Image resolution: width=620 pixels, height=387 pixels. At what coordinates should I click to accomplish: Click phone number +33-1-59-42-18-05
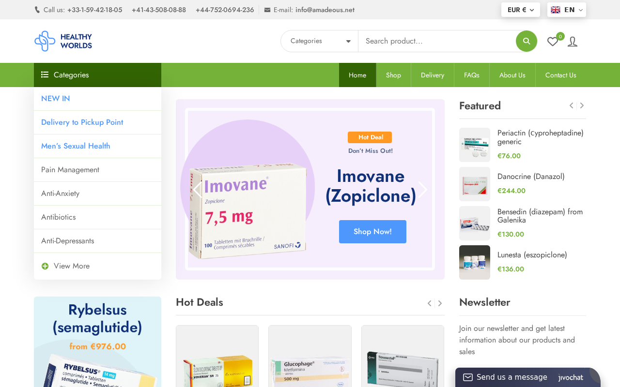click(95, 10)
